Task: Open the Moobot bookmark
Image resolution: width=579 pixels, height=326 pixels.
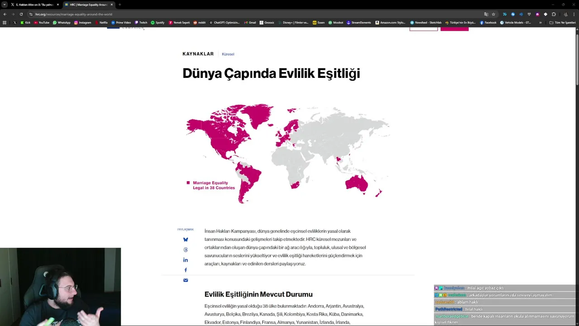Action: click(x=336, y=23)
